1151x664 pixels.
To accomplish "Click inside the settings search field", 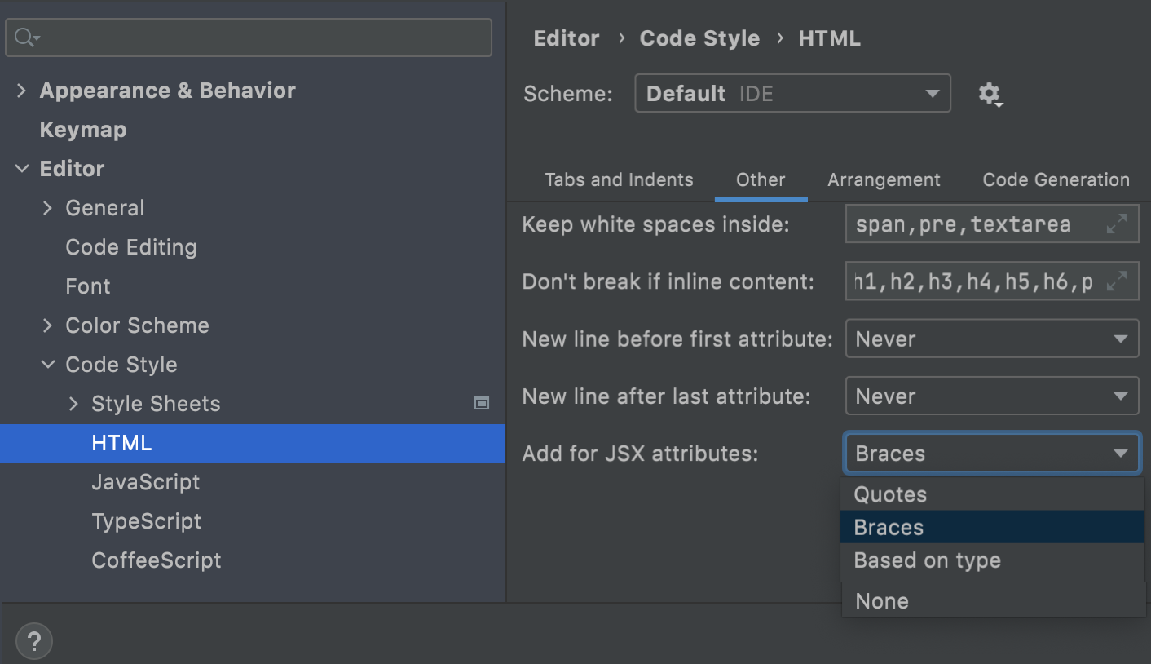I will (245, 37).
